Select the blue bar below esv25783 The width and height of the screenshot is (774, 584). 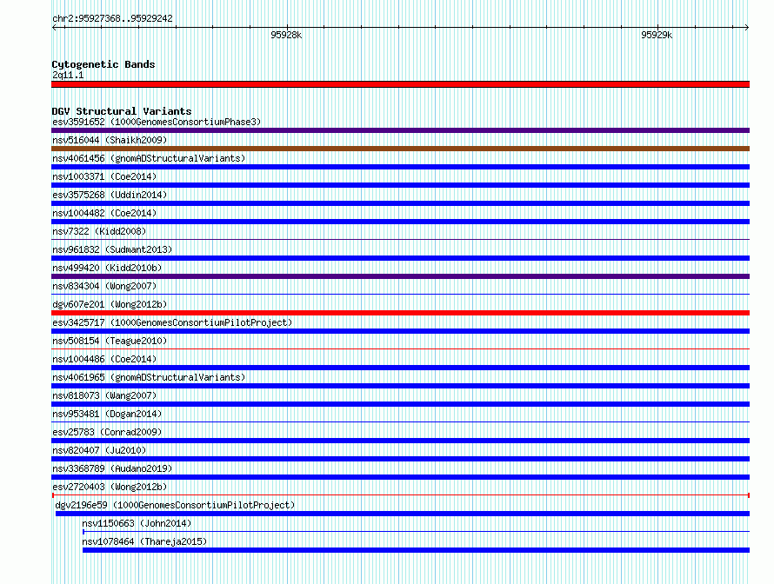point(400,441)
